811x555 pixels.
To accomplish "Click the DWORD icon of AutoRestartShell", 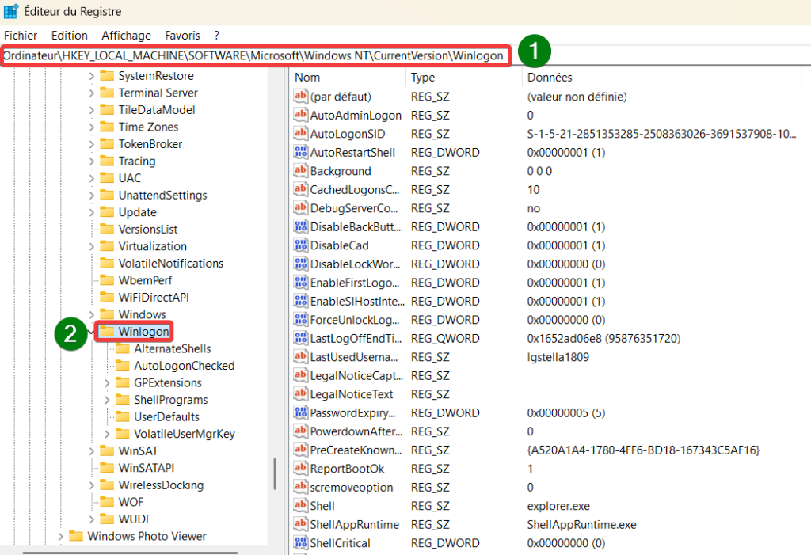I will pyautogui.click(x=300, y=152).
